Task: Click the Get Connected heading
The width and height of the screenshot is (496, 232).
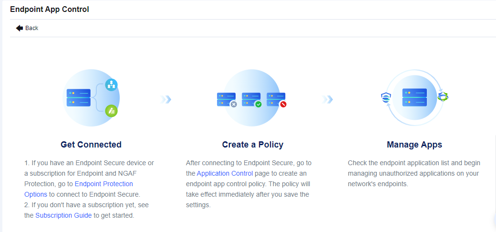Action: 91,145
